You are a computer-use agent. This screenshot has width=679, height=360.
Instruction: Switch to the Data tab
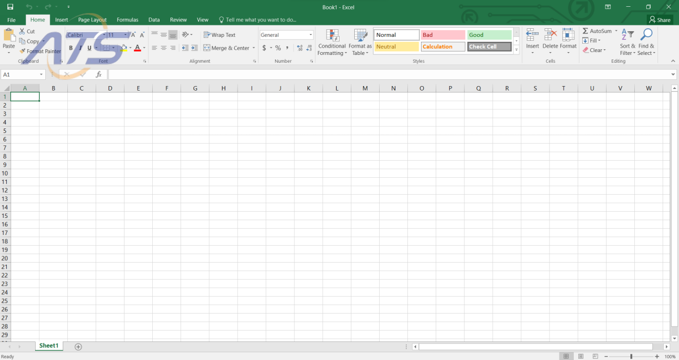pyautogui.click(x=154, y=20)
